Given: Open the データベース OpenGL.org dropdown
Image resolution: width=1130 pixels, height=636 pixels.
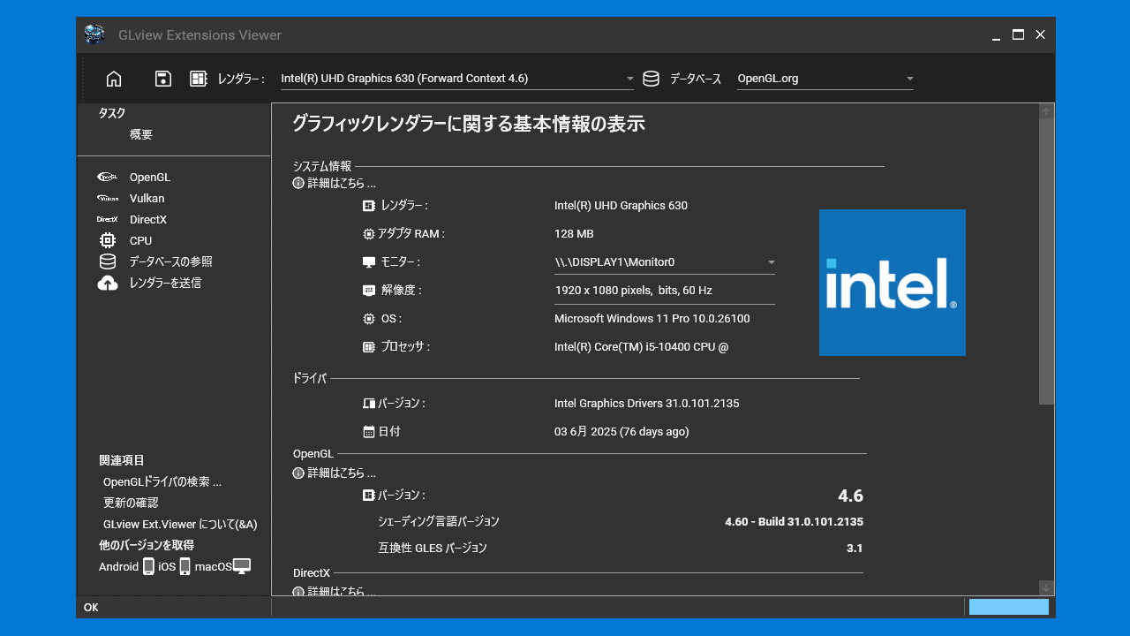Looking at the screenshot, I should 825,79.
